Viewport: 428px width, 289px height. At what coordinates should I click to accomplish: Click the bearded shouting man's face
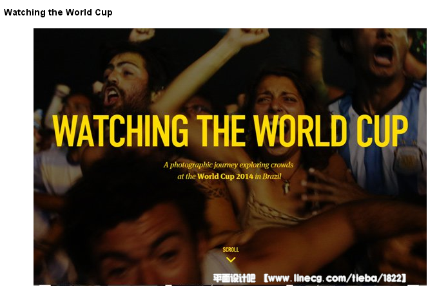pyautogui.click(x=124, y=80)
